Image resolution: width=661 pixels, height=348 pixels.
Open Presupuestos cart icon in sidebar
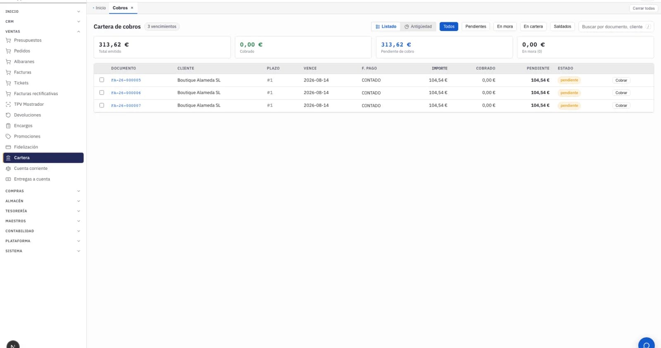(x=8, y=41)
